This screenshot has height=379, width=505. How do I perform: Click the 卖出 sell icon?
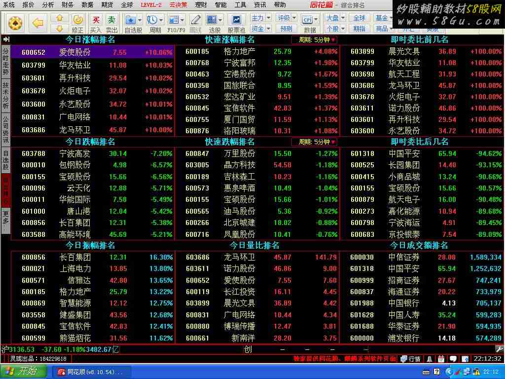click(x=111, y=20)
